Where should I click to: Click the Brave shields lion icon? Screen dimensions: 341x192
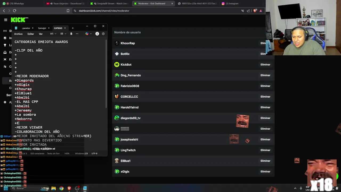pos(255,11)
